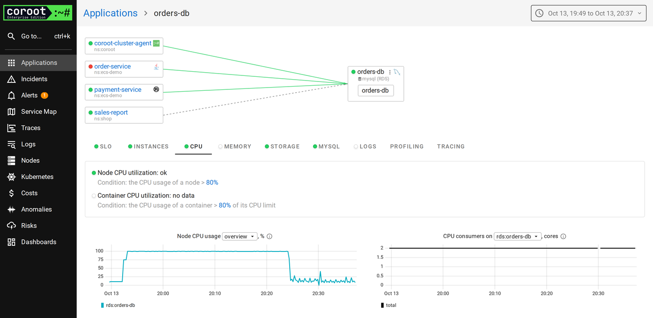Open the MYSQL tab
The height and width of the screenshot is (318, 653).
pyautogui.click(x=326, y=146)
